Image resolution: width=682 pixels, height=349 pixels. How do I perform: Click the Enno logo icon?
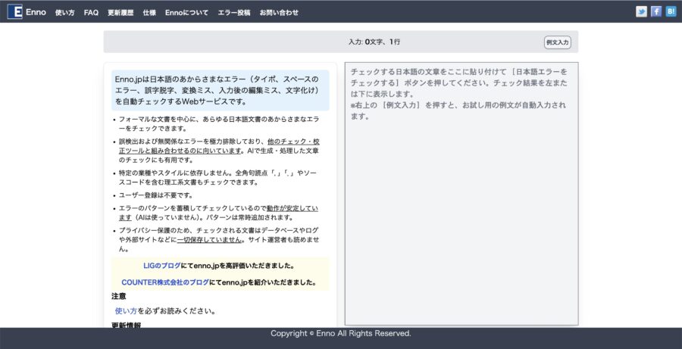(x=15, y=12)
